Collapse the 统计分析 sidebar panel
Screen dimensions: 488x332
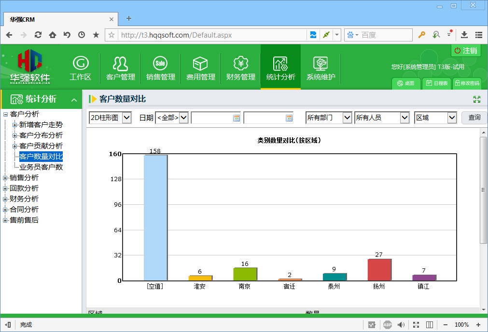click(74, 100)
